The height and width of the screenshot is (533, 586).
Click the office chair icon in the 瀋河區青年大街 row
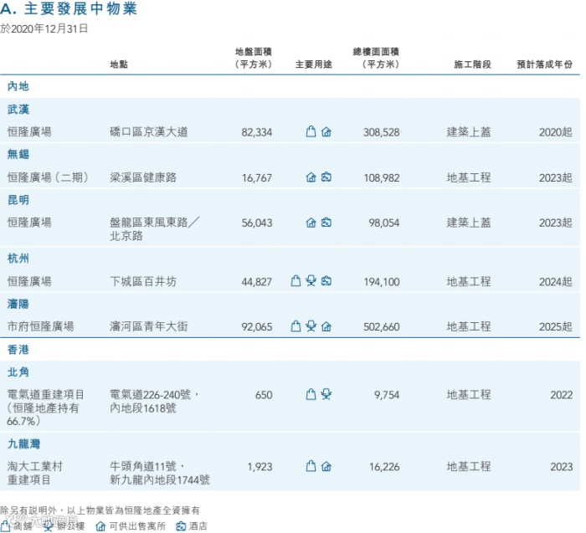coord(311,326)
